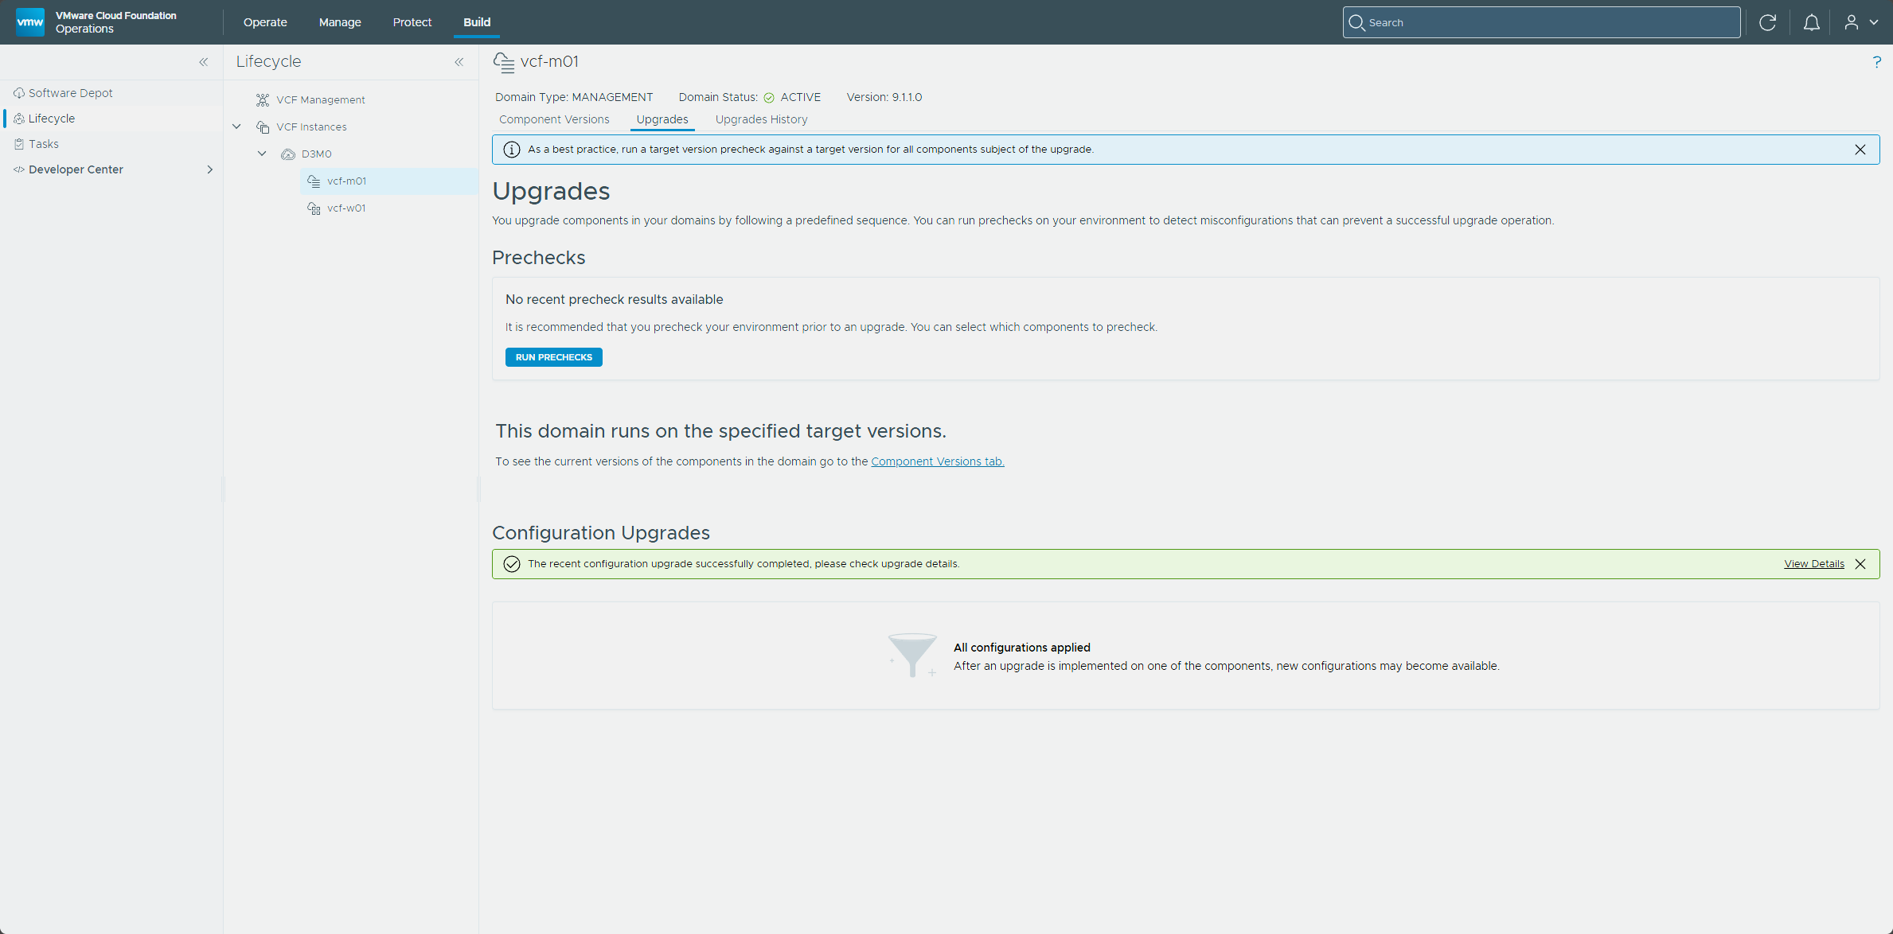Dismiss the best practice info banner

pos(1860,150)
